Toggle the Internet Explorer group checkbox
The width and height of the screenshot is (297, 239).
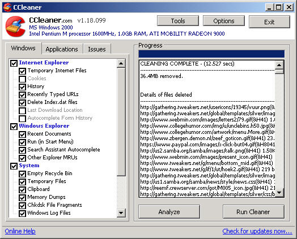click(14, 63)
